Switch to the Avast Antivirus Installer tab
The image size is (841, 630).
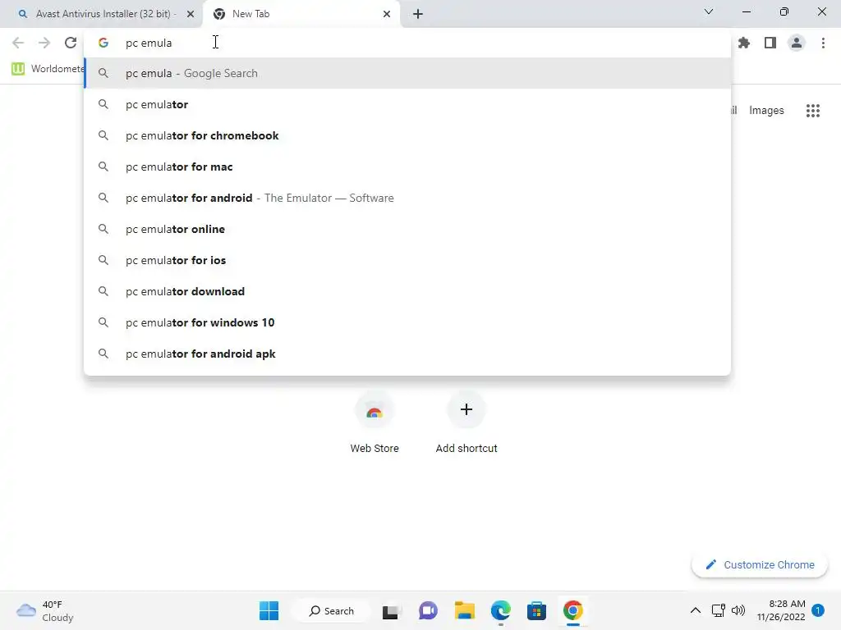click(101, 14)
